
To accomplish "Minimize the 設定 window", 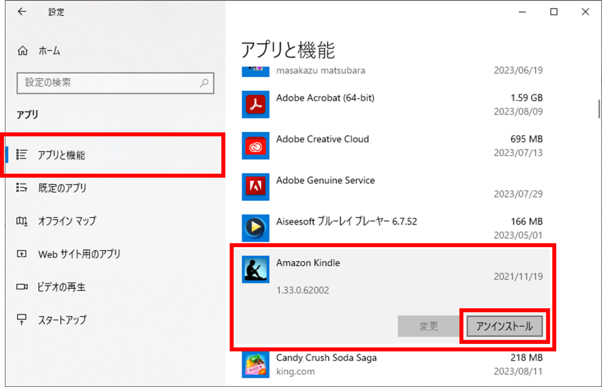I will (x=522, y=12).
